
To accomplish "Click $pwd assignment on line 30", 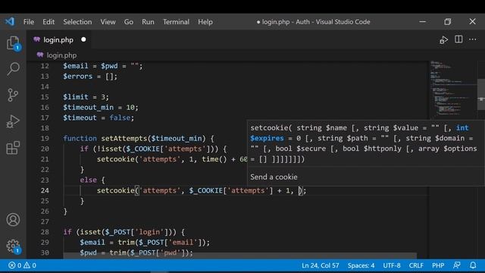I will pyautogui.click(x=88, y=253).
